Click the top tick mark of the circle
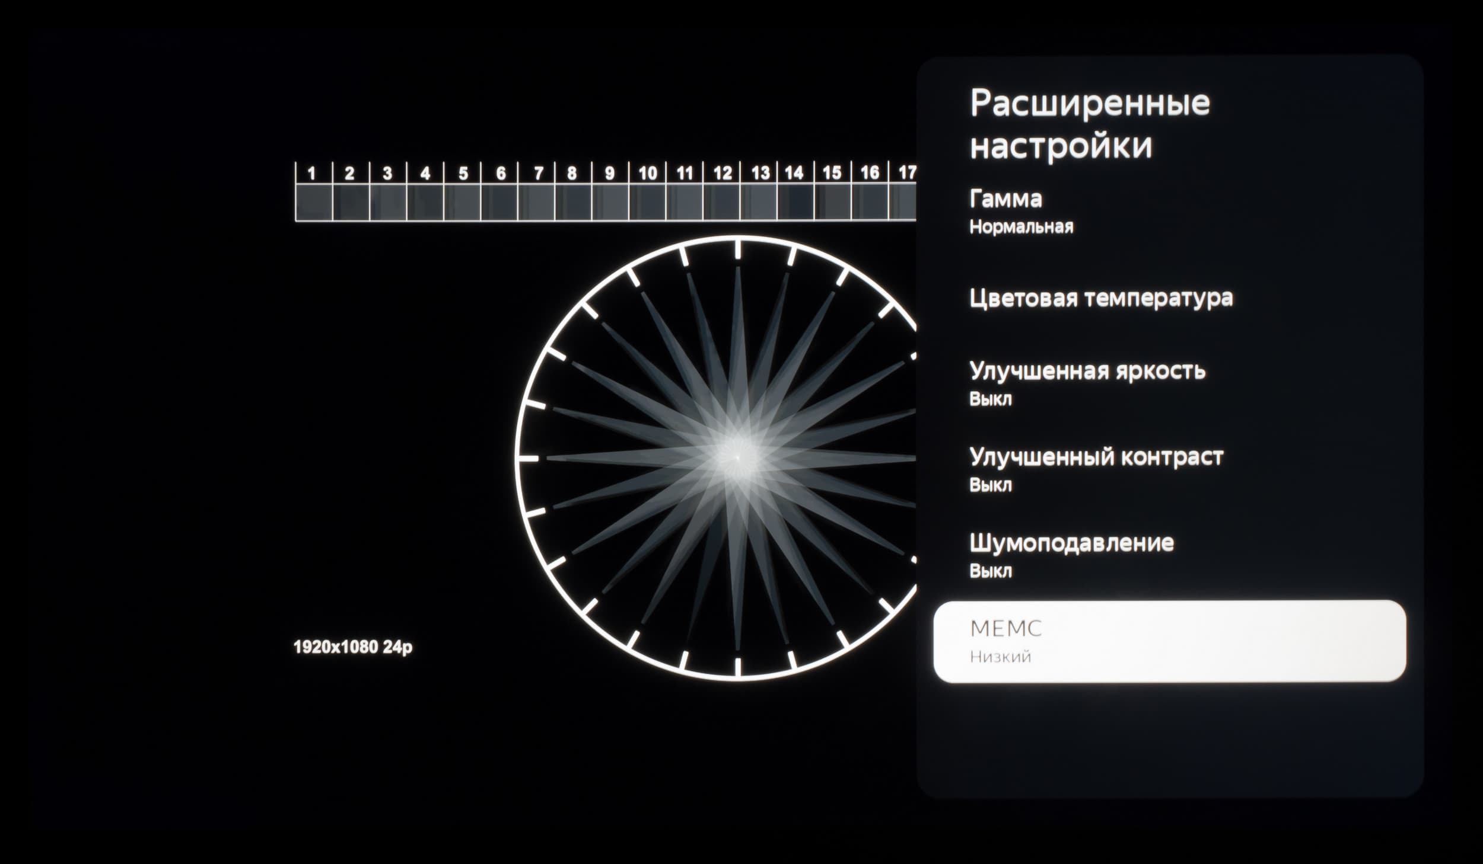The image size is (1483, 864). pos(738,249)
